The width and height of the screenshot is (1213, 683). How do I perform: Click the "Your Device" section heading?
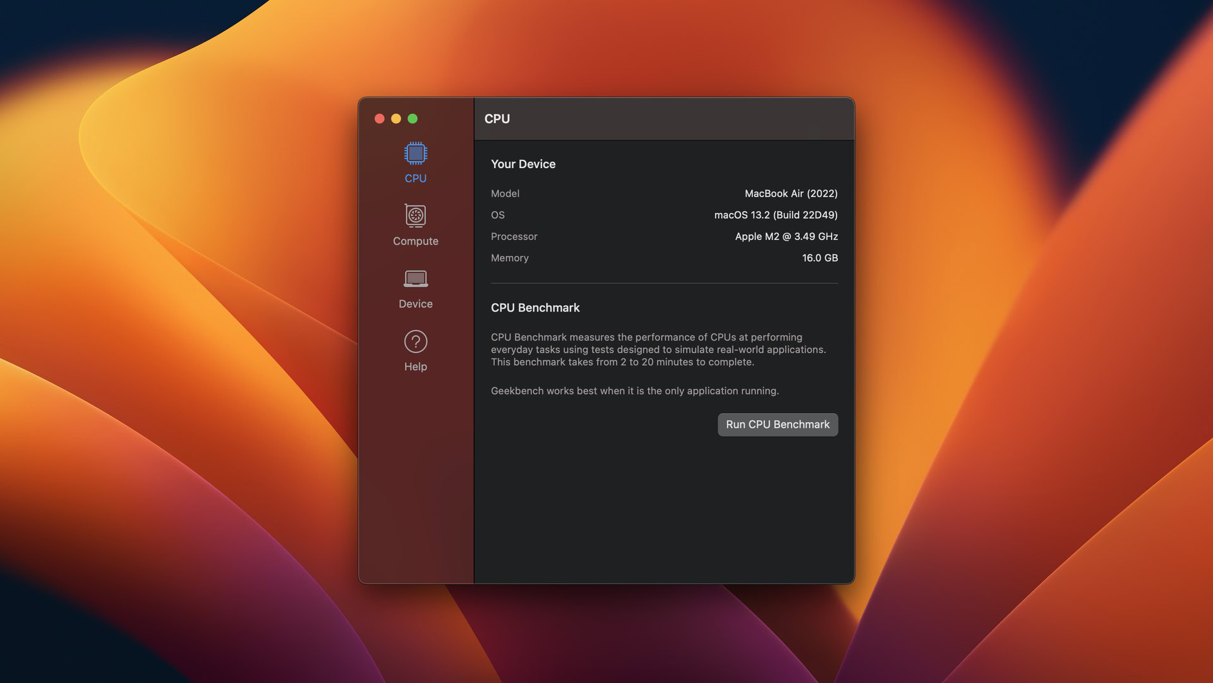[x=523, y=164]
